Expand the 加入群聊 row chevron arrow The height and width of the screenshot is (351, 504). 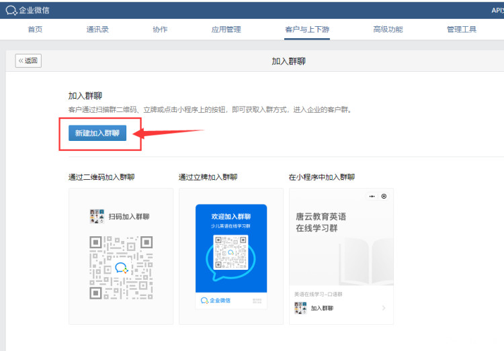click(383, 308)
